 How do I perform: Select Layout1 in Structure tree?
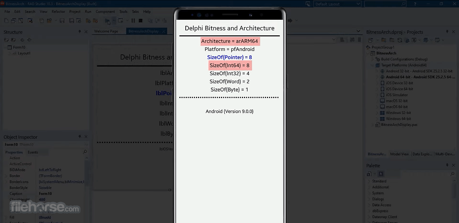(24, 53)
